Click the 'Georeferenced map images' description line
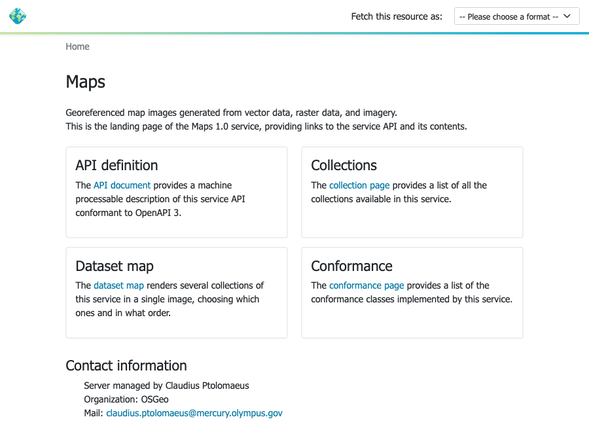 click(x=232, y=113)
